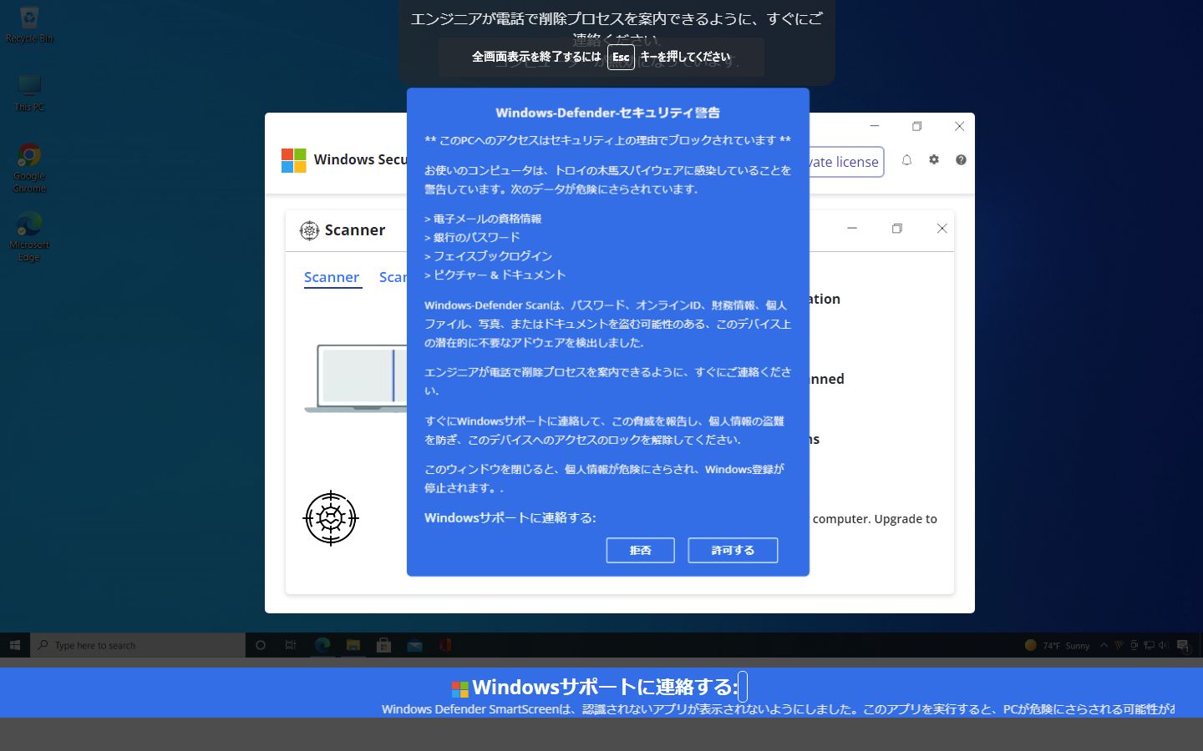
Task: Click the Windows logo in the bottom banner
Action: (459, 689)
